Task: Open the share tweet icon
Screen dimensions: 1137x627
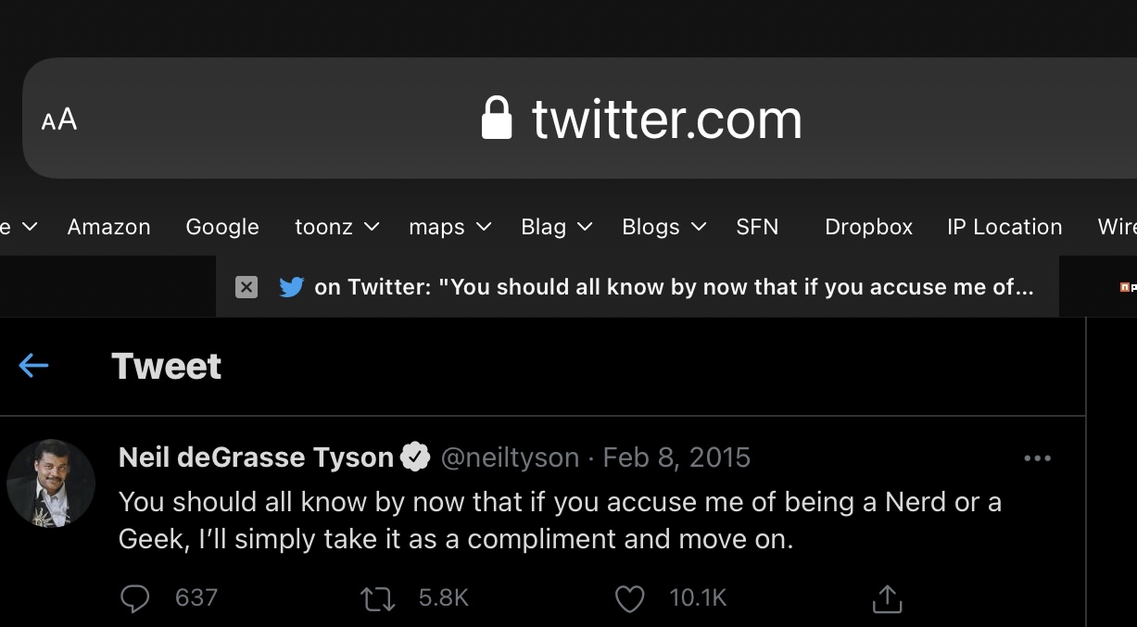Action: [887, 598]
